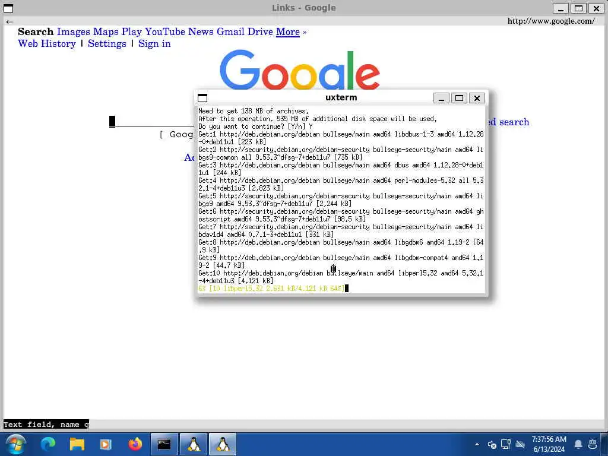The width and height of the screenshot is (608, 456).
Task: Click the 'Text field, name q' status bar text
Action: click(46, 424)
